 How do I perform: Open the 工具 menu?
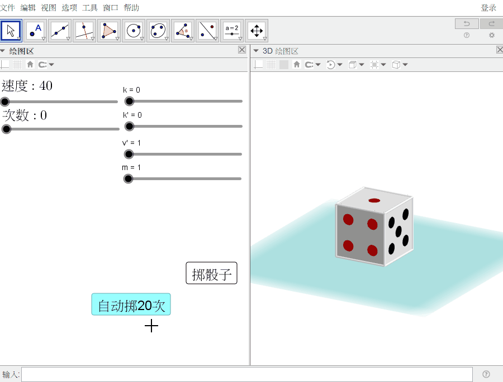pos(90,8)
